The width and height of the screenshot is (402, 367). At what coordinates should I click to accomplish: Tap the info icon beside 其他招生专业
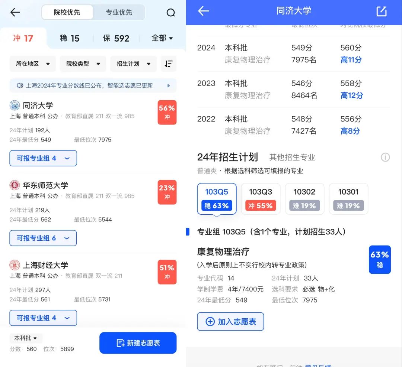pyautogui.click(x=385, y=157)
